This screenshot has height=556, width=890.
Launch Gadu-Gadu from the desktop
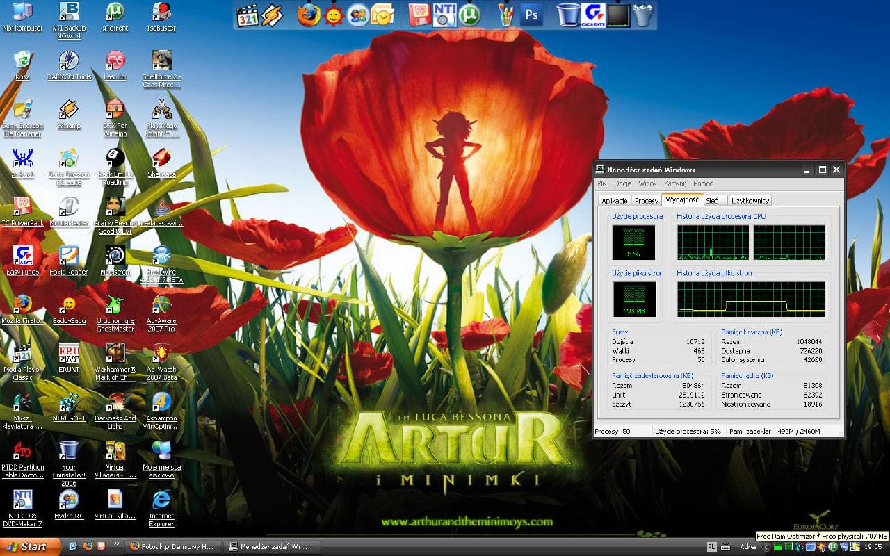[x=69, y=309]
